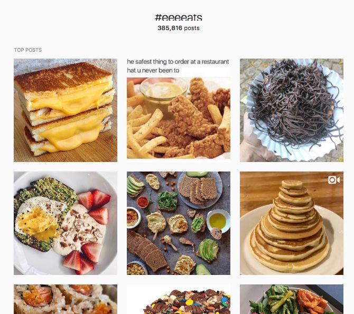
Task: Click the video camera icon on pancake post
Action: (334, 180)
